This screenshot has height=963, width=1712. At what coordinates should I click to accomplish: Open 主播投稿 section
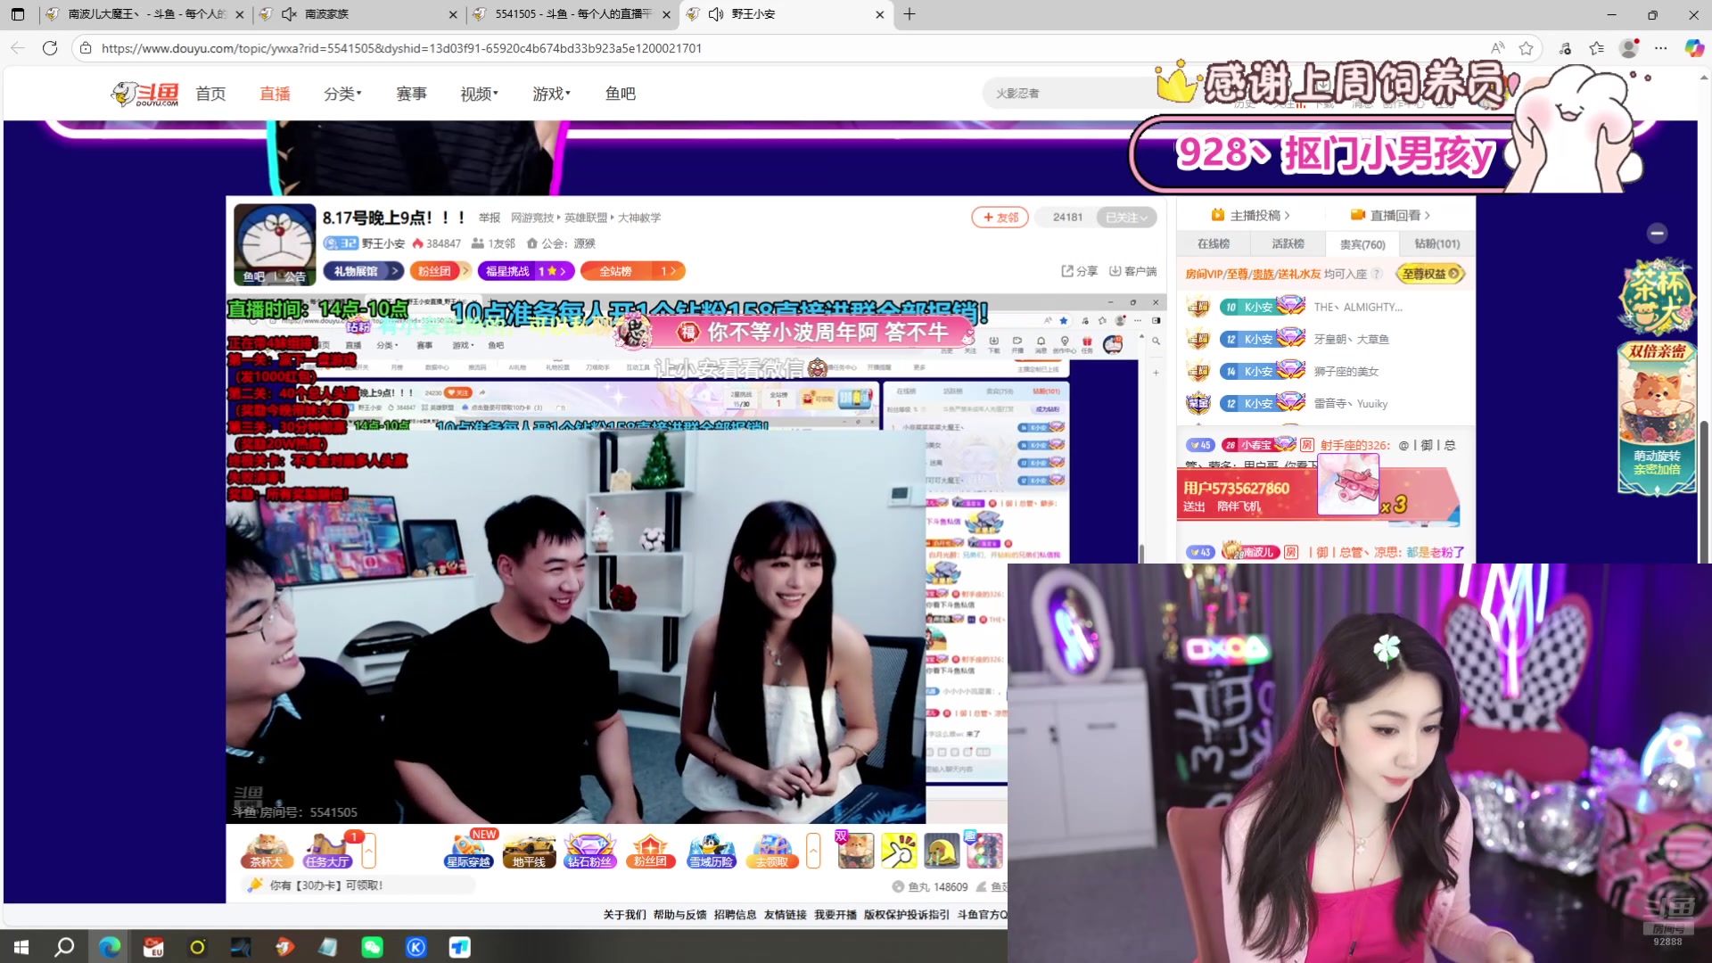click(1250, 216)
